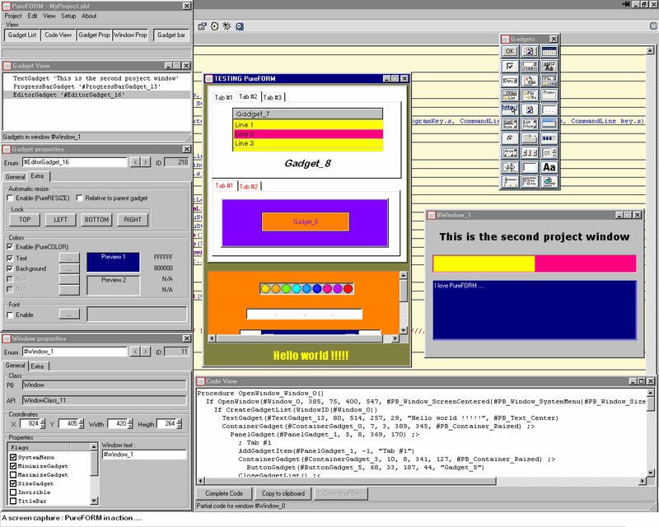Open the Setup menu
Screen dimensions: 659x527
(x=68, y=16)
